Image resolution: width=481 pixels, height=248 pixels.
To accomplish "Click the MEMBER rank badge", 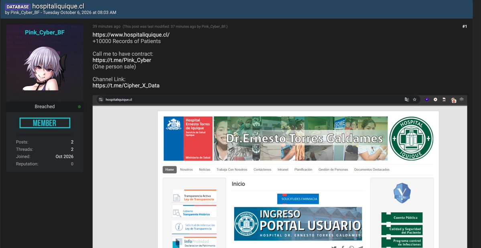I will click(45, 123).
